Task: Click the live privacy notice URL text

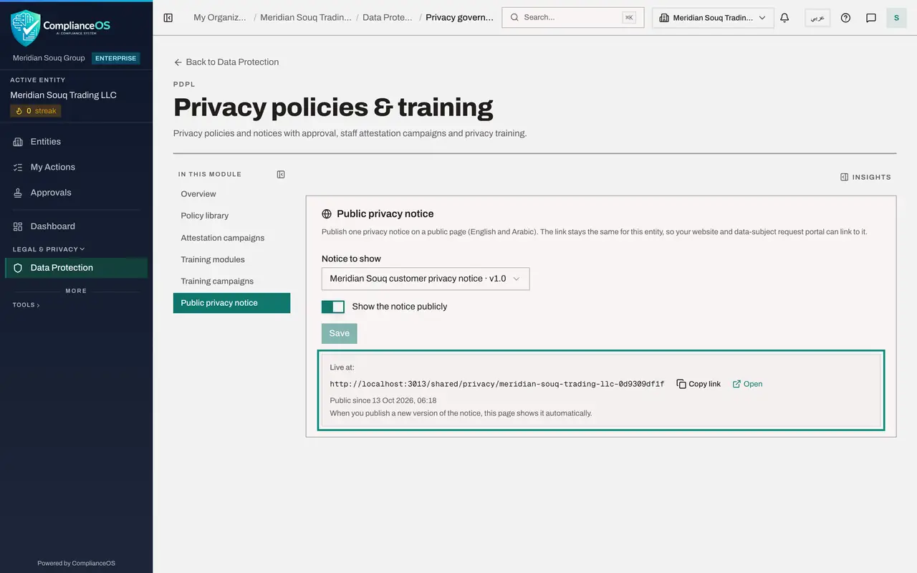Action: (x=497, y=384)
